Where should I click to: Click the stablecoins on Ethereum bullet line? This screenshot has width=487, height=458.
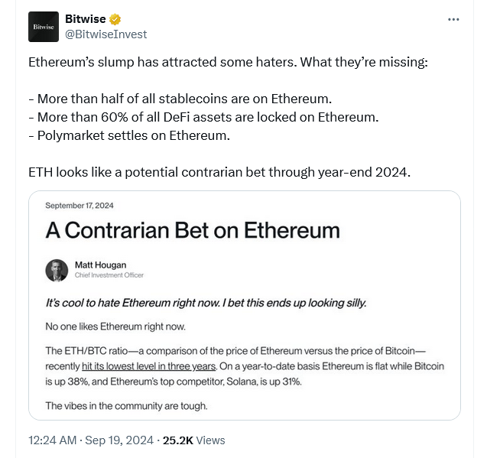point(180,99)
